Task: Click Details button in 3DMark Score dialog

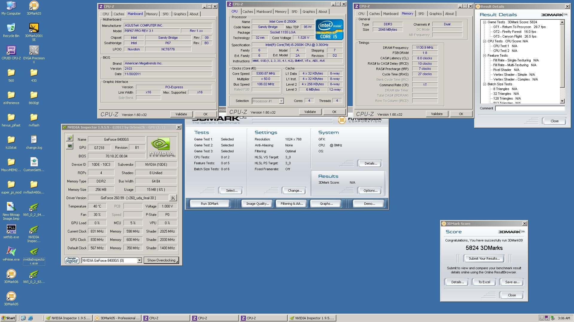Action: tap(457, 282)
